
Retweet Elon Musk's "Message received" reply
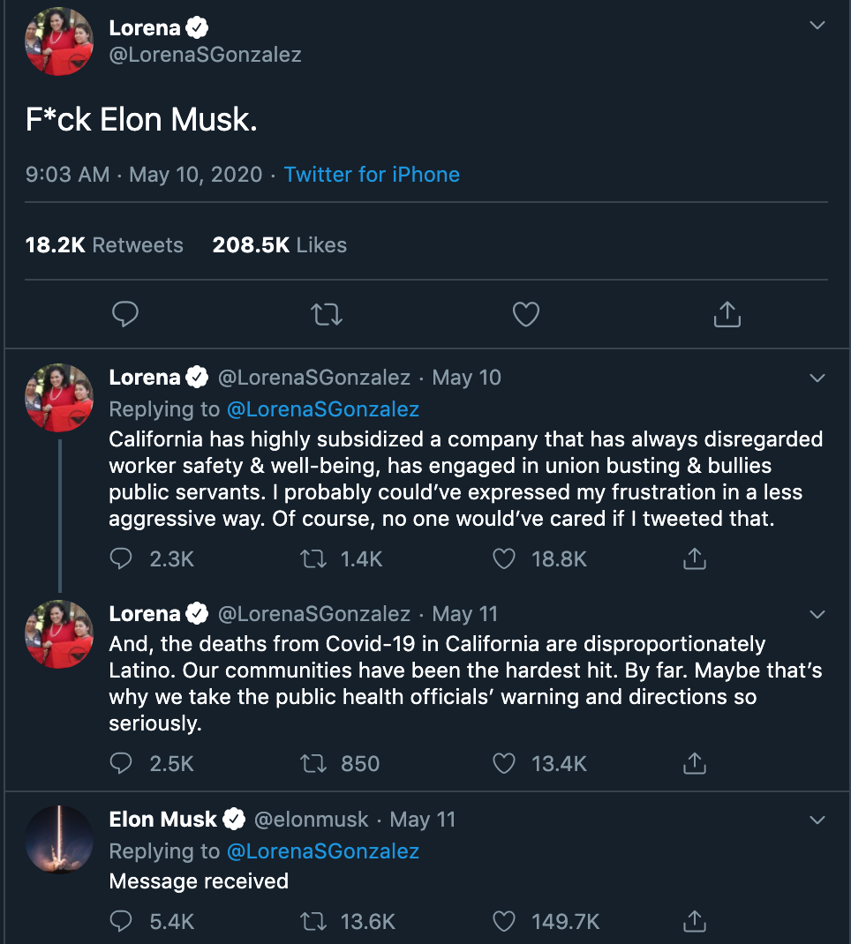pos(313,921)
